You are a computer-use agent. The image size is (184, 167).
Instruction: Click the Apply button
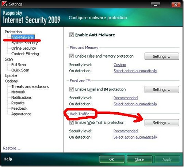click(x=167, y=159)
